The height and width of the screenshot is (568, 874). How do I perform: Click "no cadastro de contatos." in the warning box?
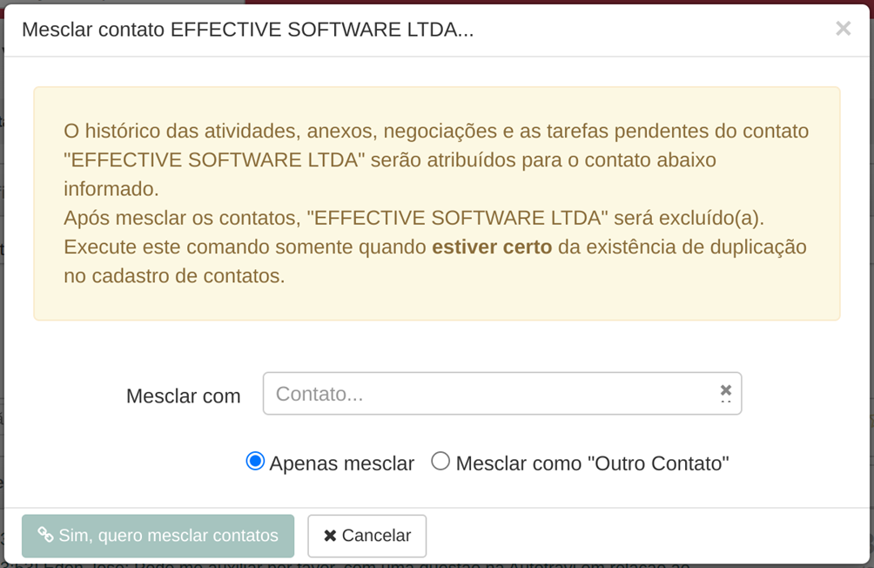click(174, 275)
